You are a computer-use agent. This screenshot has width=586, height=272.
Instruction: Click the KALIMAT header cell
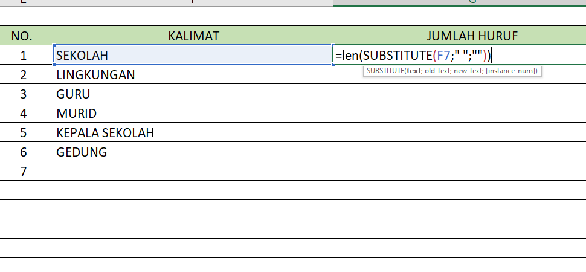[193, 36]
